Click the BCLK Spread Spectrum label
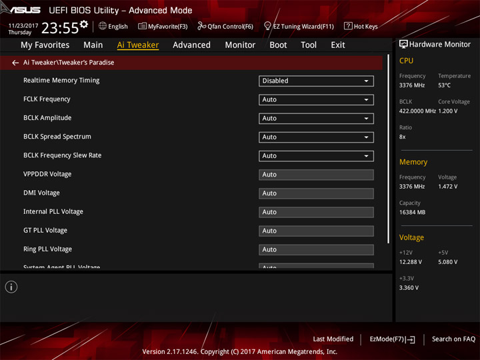Viewport: 480px width, 360px height. tap(57, 137)
